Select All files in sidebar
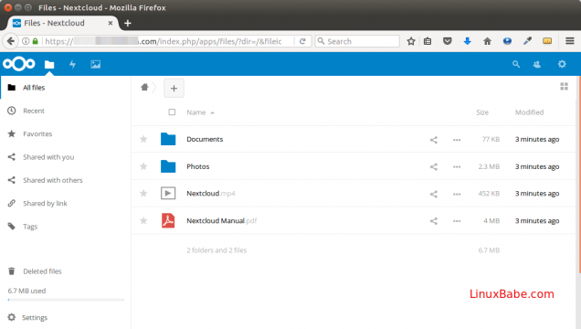This screenshot has width=581, height=329. point(66,88)
